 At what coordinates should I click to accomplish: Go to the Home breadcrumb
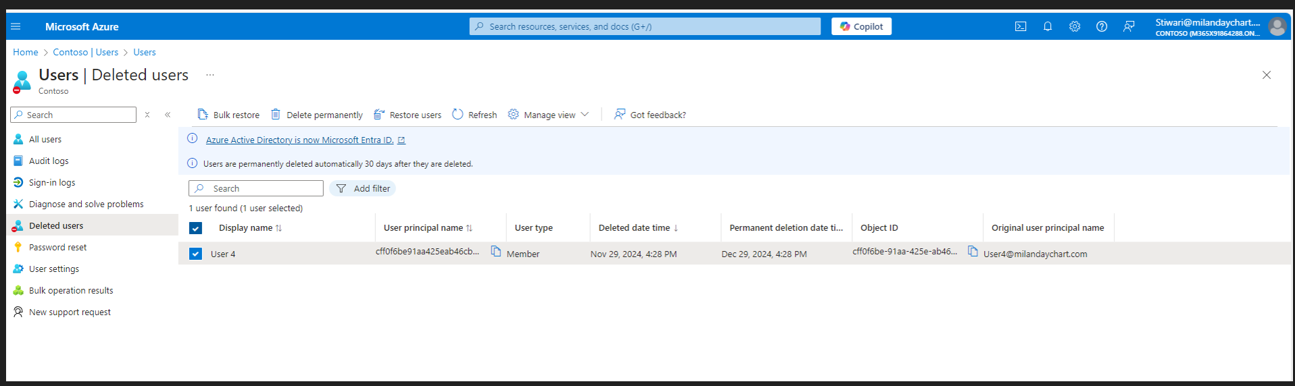coord(26,52)
